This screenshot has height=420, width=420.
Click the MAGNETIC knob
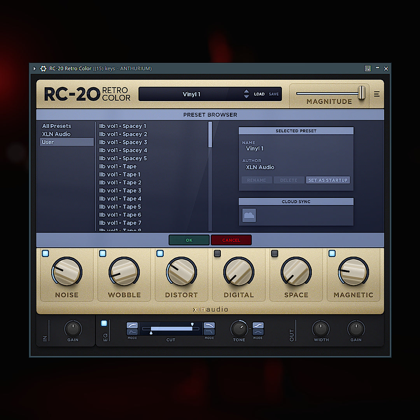click(353, 272)
